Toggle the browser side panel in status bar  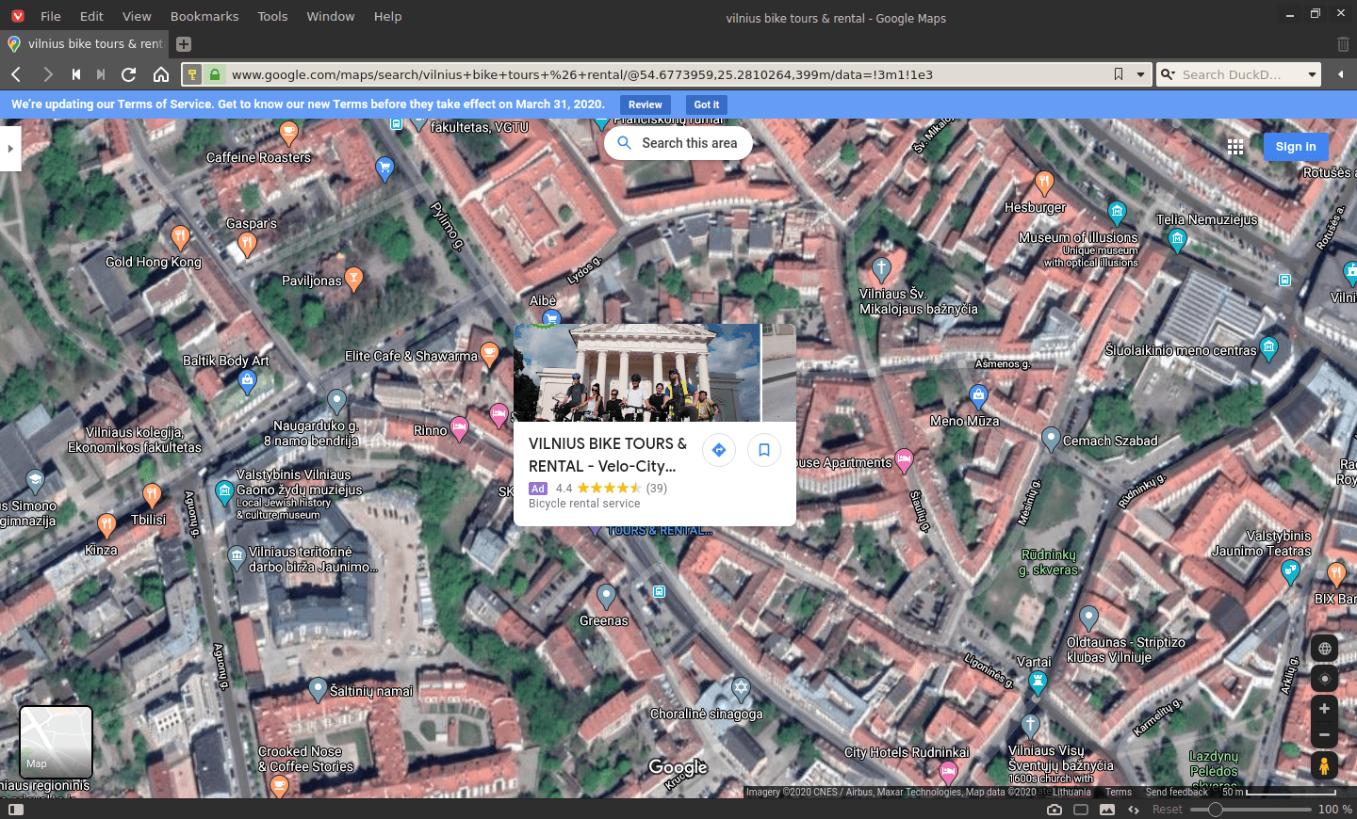point(16,810)
